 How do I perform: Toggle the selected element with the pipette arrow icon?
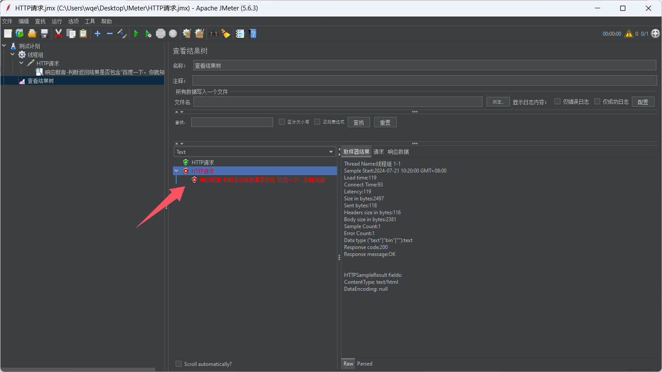click(122, 33)
